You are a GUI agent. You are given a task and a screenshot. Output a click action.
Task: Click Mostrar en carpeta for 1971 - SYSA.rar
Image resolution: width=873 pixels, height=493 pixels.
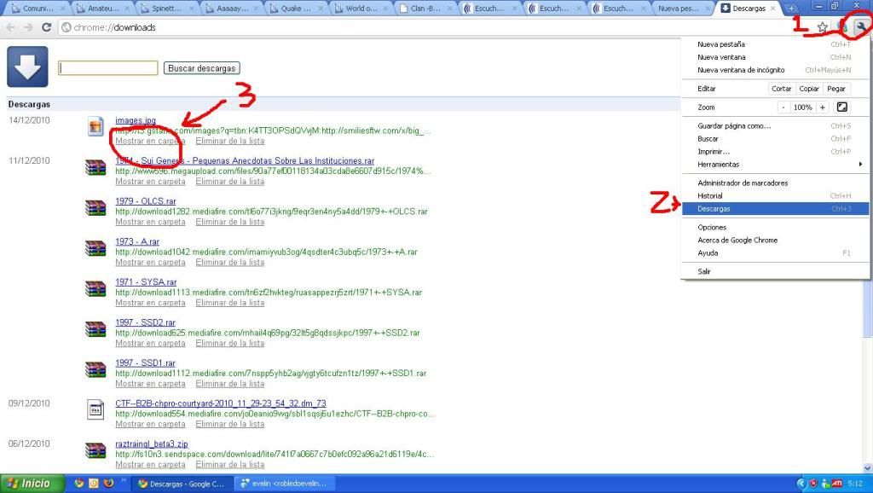click(150, 303)
